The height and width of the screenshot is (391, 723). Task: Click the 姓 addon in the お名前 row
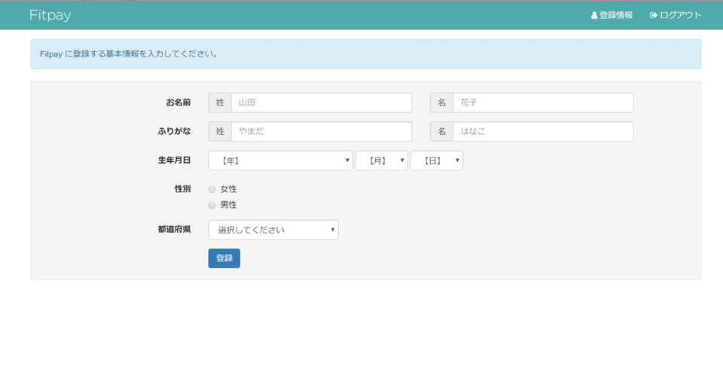click(x=220, y=102)
